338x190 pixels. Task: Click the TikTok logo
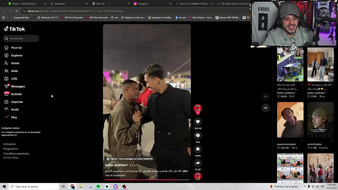(x=15, y=29)
